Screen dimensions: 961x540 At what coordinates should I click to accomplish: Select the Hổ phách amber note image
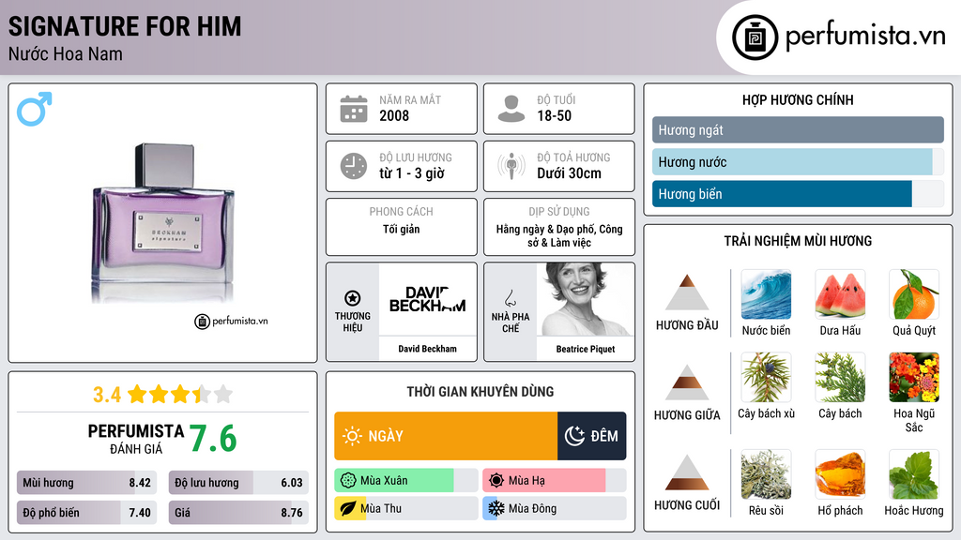click(x=840, y=474)
